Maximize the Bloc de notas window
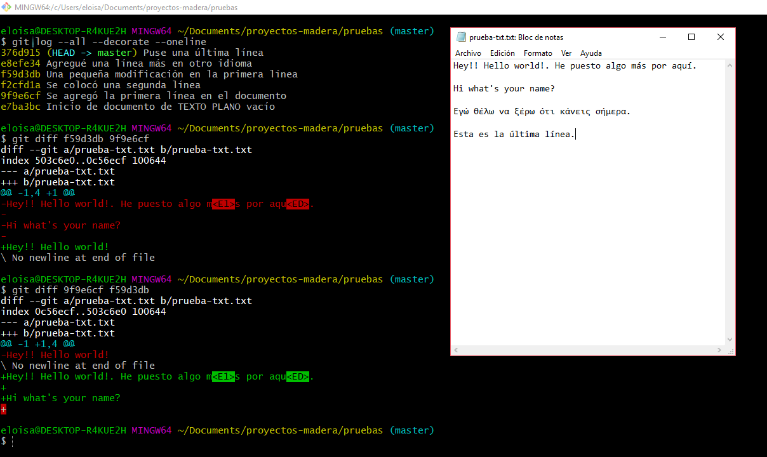This screenshot has width=767, height=457. tap(691, 37)
